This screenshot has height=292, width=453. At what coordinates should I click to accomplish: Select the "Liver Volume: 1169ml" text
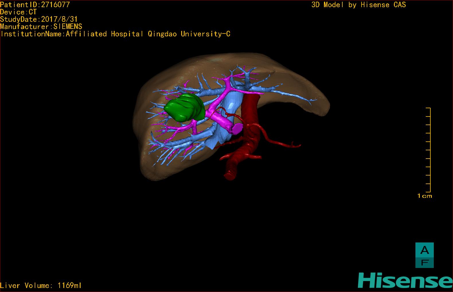click(x=41, y=285)
